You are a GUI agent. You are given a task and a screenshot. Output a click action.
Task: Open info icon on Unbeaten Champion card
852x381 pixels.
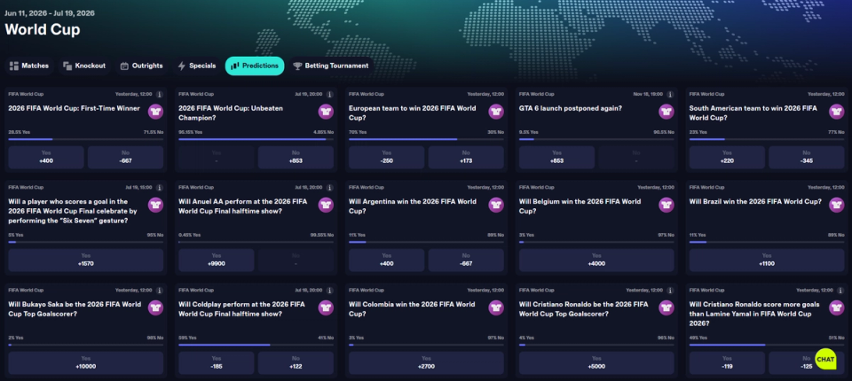(330, 95)
